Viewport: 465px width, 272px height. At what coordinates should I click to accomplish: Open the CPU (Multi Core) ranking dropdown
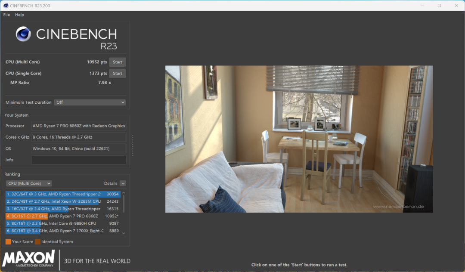pos(28,183)
